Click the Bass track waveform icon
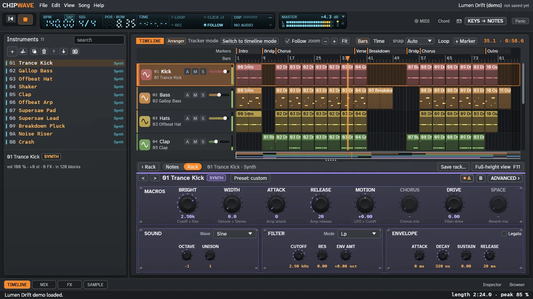The image size is (533, 299). pos(145,98)
